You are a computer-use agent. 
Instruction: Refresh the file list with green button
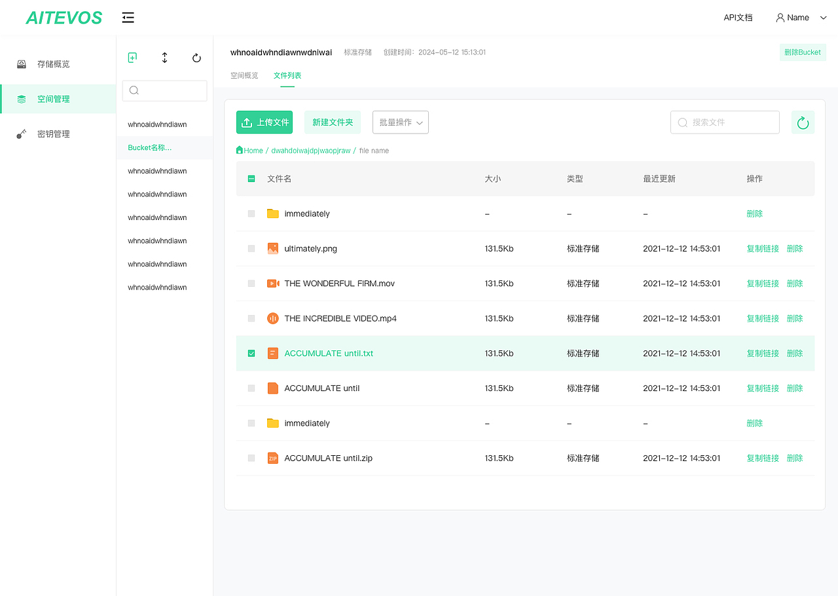pyautogui.click(x=803, y=122)
